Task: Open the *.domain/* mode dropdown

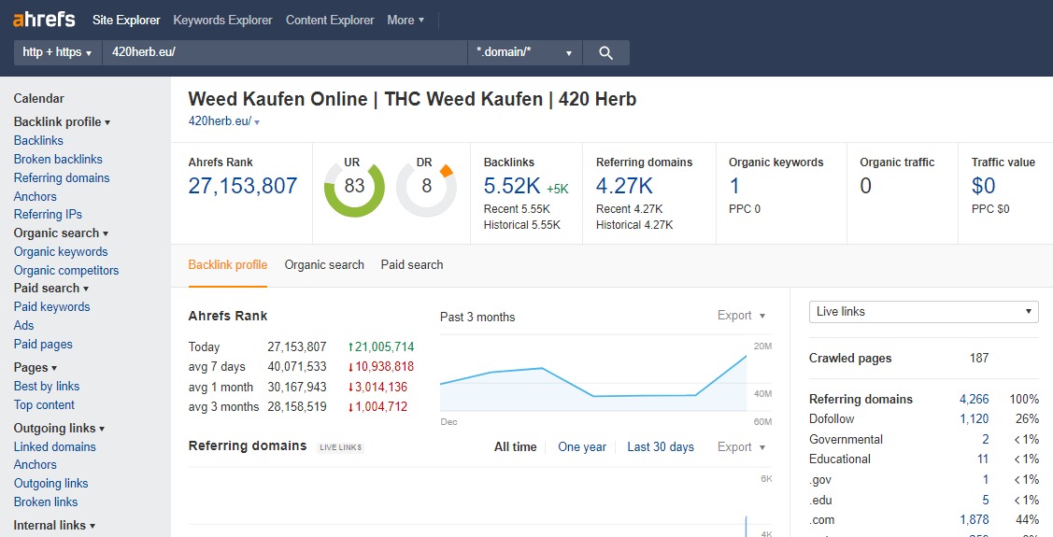Action: tap(524, 53)
